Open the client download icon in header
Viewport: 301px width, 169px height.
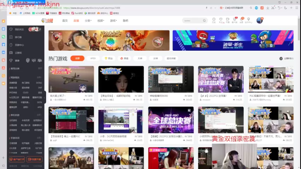(x=234, y=20)
